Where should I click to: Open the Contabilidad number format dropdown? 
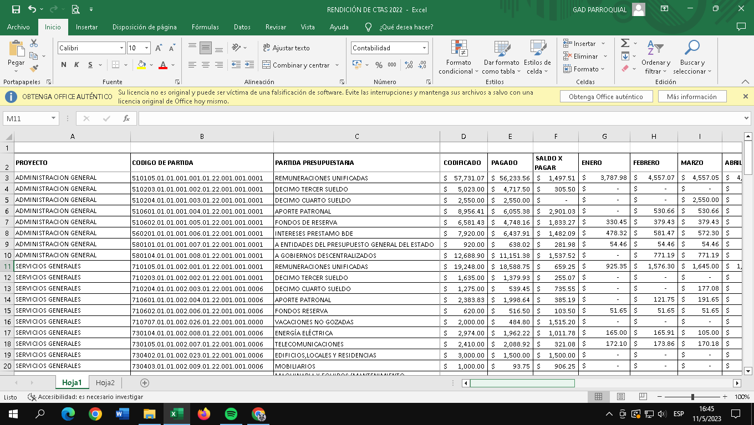click(424, 48)
